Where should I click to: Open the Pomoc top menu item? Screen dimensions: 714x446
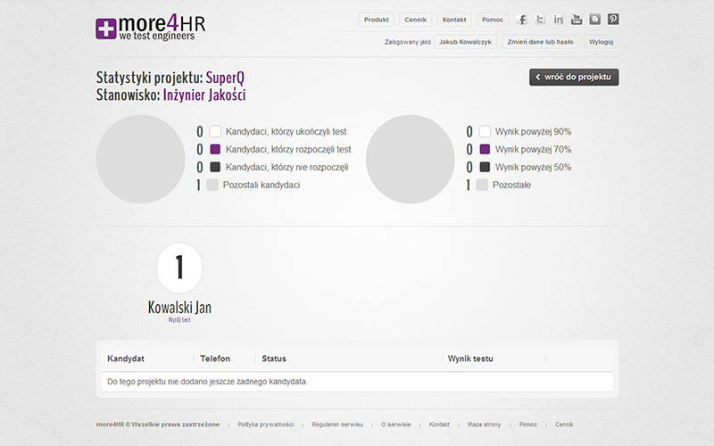[493, 20]
